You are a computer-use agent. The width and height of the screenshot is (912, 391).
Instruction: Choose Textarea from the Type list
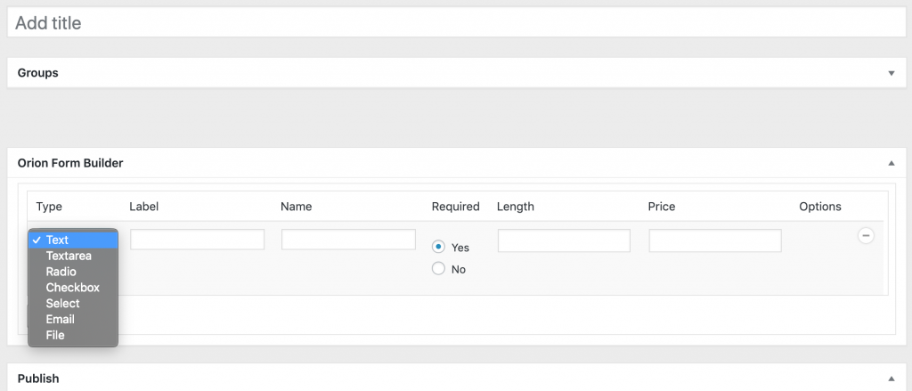[x=68, y=256]
